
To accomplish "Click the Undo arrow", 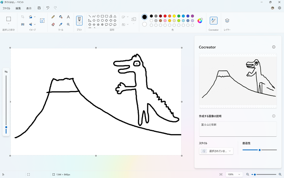I will (48, 8).
